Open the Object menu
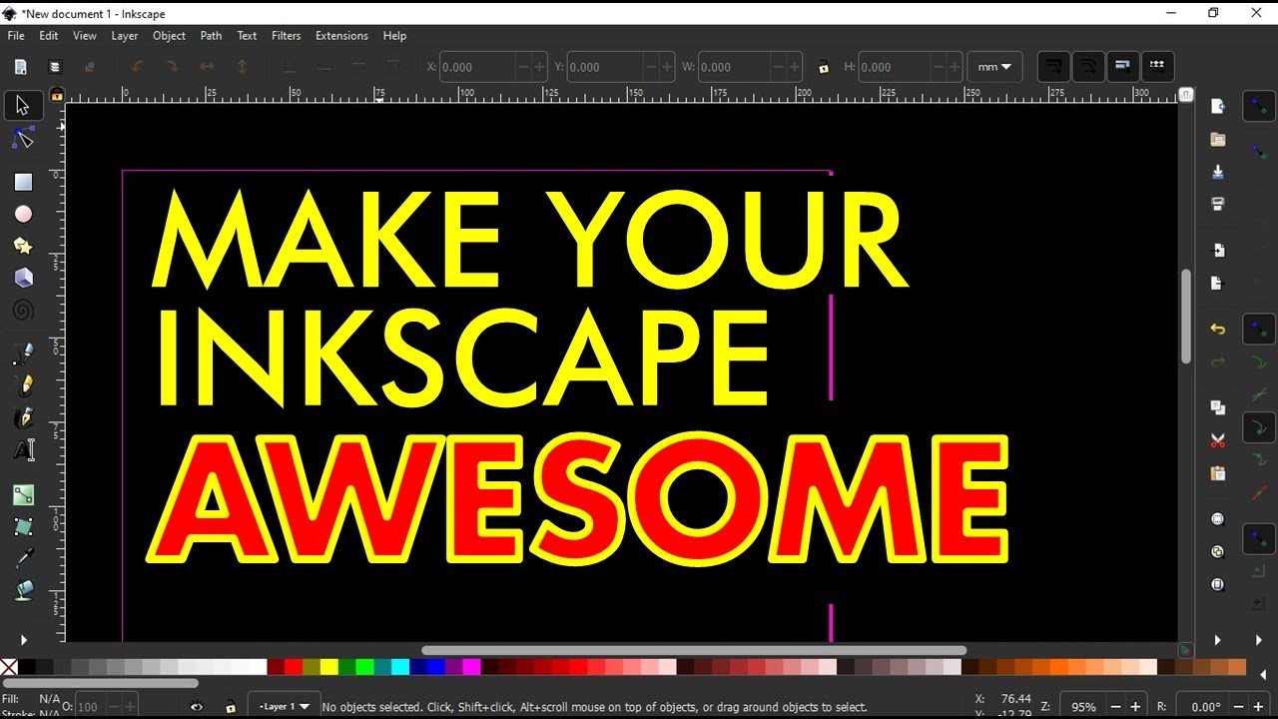The height and width of the screenshot is (719, 1278). [x=169, y=36]
